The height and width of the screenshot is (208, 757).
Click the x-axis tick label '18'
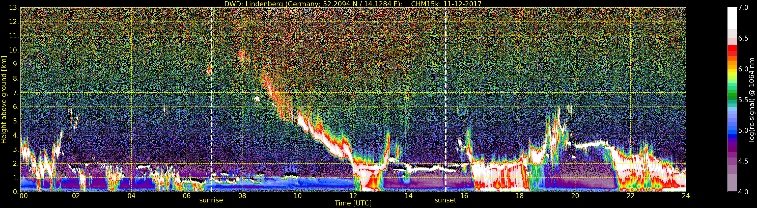(520, 196)
